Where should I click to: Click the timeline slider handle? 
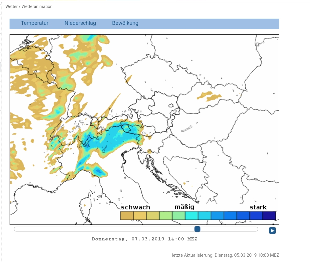[x=197, y=229]
